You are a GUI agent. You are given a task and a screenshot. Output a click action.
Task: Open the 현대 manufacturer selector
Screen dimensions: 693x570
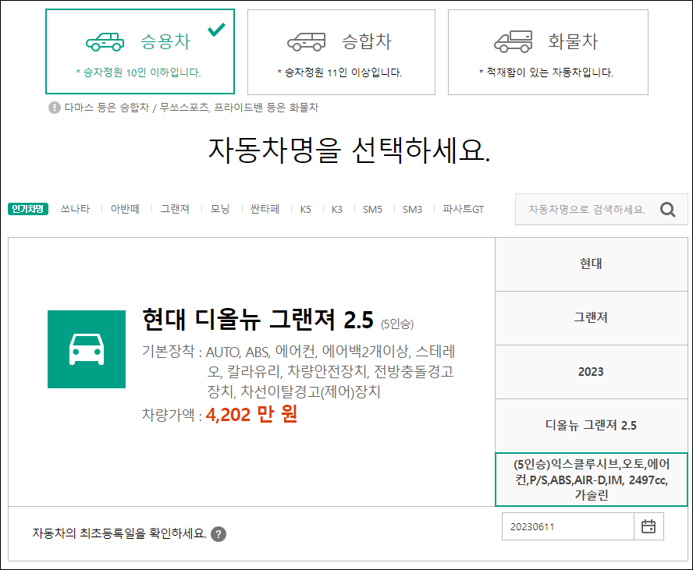tap(591, 264)
